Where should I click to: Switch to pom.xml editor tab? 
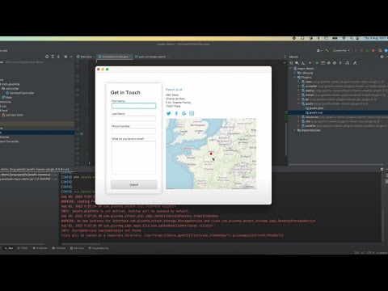[x=151, y=57]
